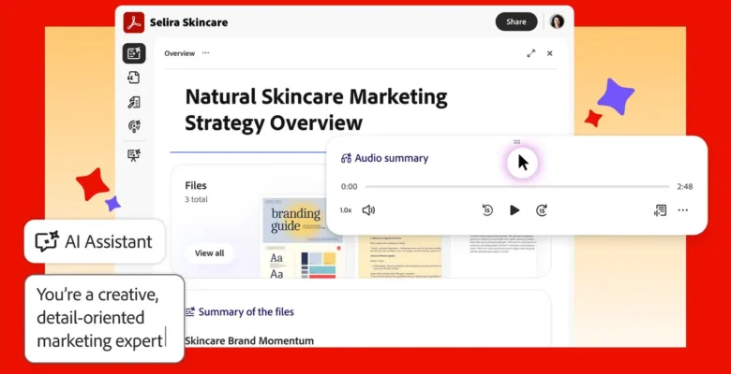
Task: Change the 1.0x playback speed
Action: pos(346,210)
